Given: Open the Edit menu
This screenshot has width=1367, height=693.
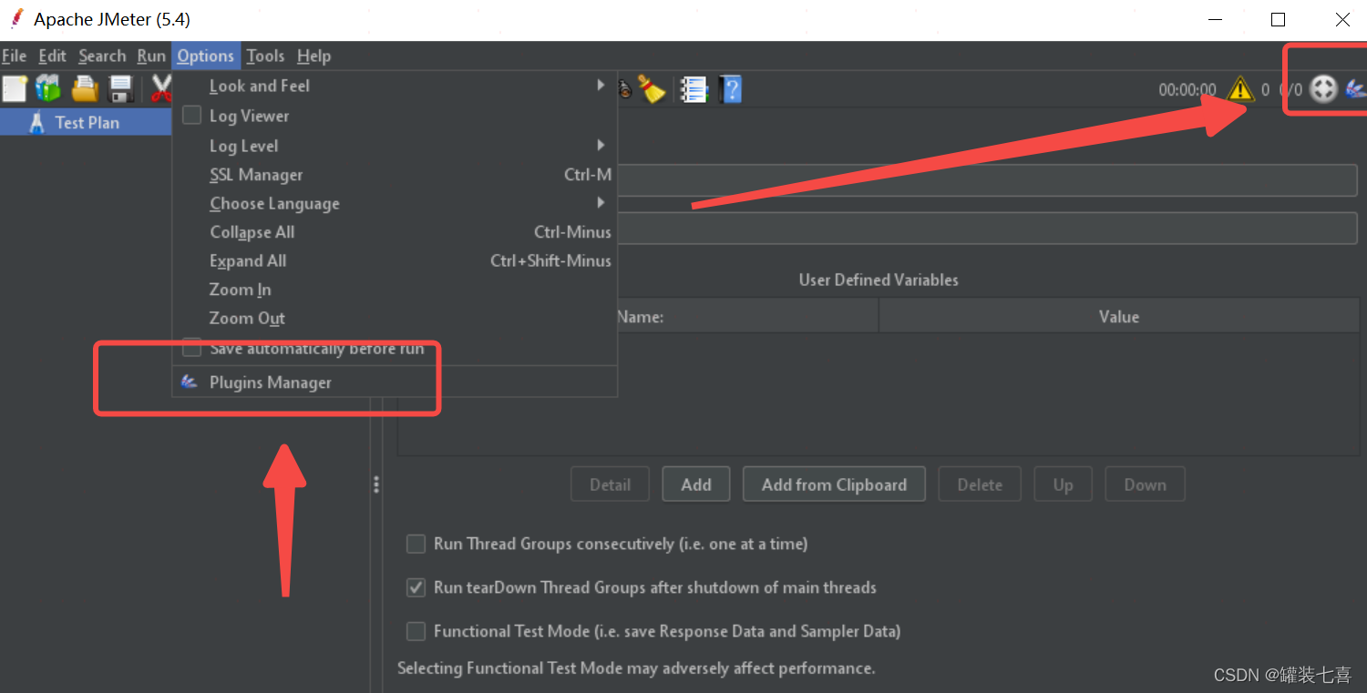Looking at the screenshot, I should click(x=52, y=56).
